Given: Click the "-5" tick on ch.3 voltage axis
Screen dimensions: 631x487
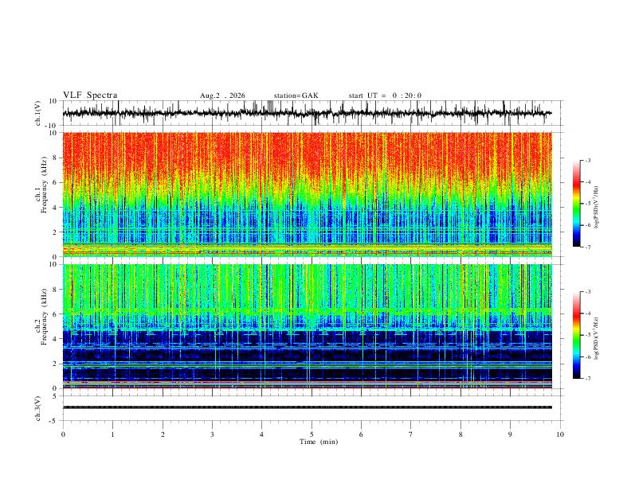Looking at the screenshot, I should [54, 421].
